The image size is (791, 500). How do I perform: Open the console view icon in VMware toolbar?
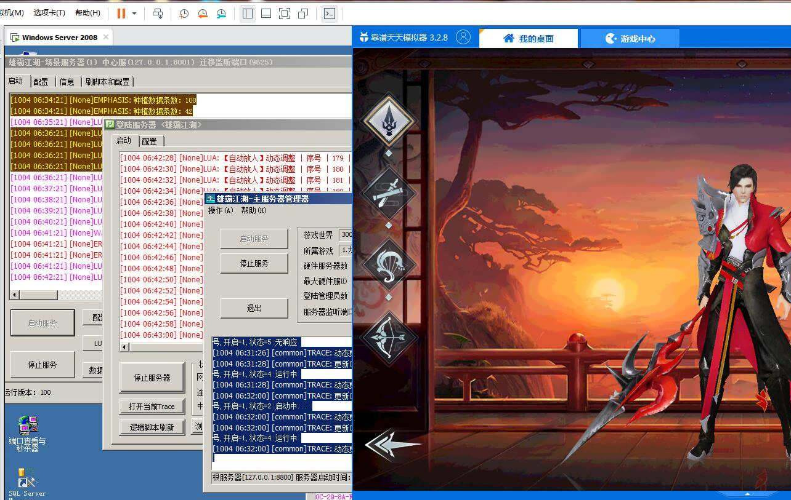pyautogui.click(x=330, y=13)
